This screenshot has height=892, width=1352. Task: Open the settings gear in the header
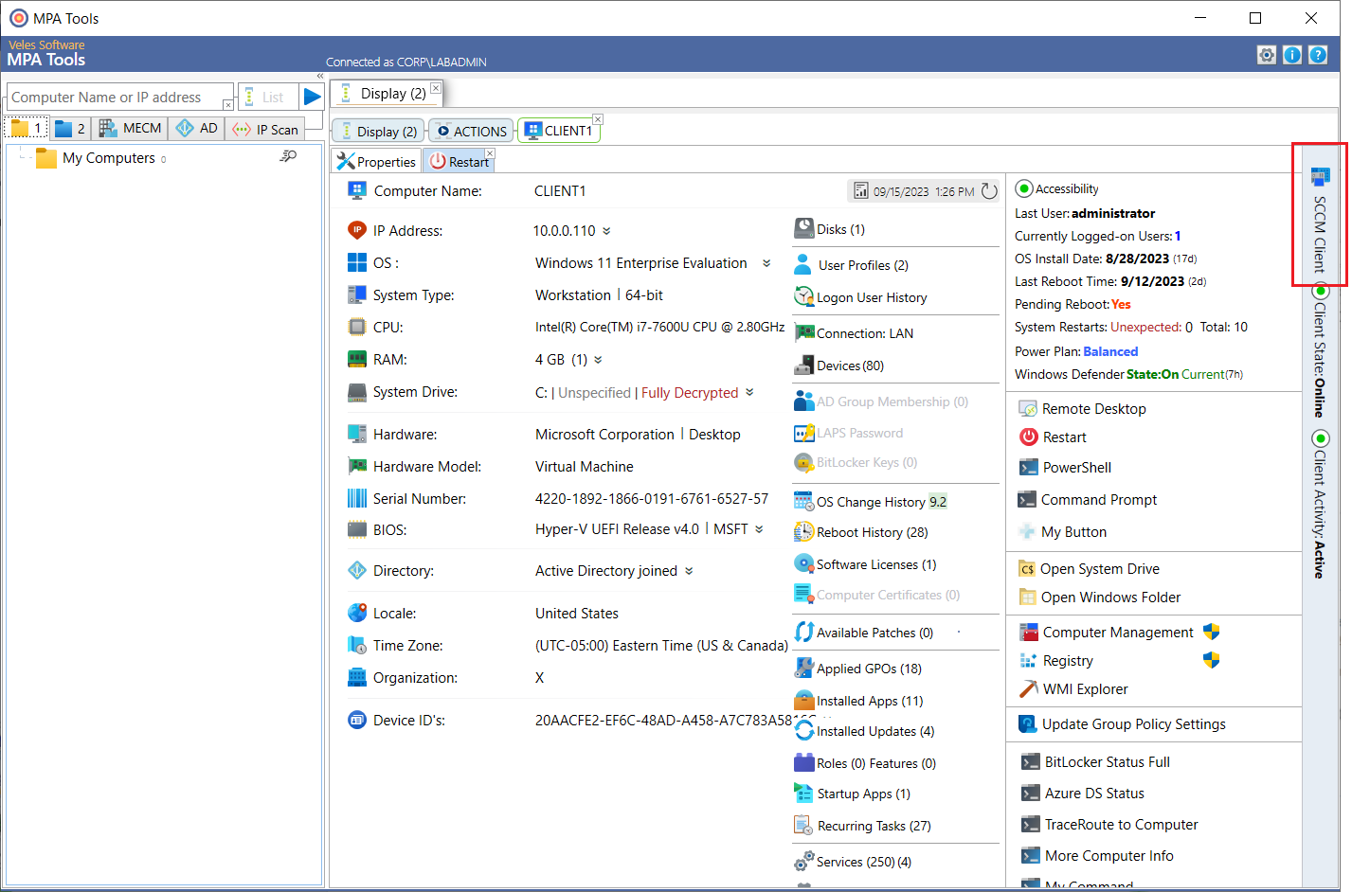[1266, 55]
